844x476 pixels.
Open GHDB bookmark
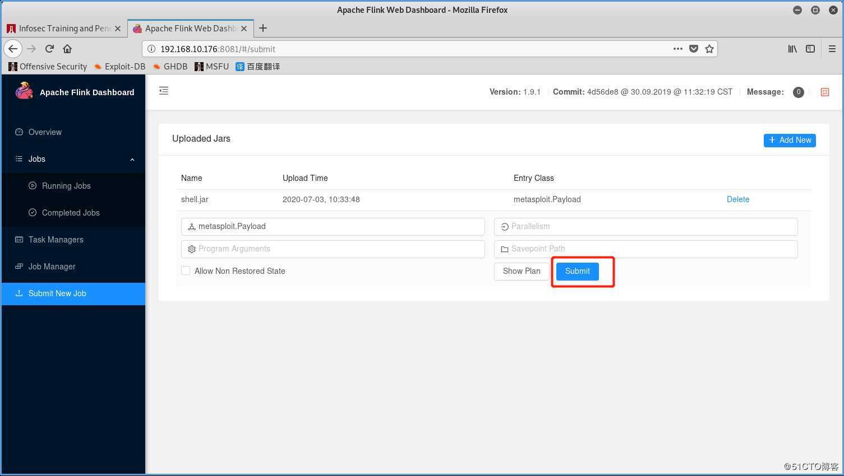coord(170,67)
